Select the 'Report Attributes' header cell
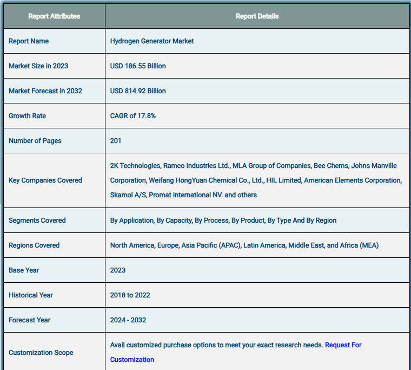 point(54,16)
